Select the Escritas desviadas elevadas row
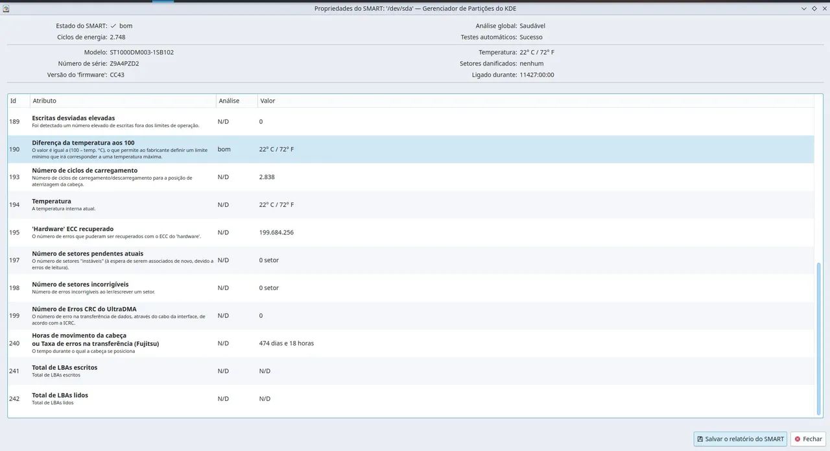 pyautogui.click(x=411, y=121)
